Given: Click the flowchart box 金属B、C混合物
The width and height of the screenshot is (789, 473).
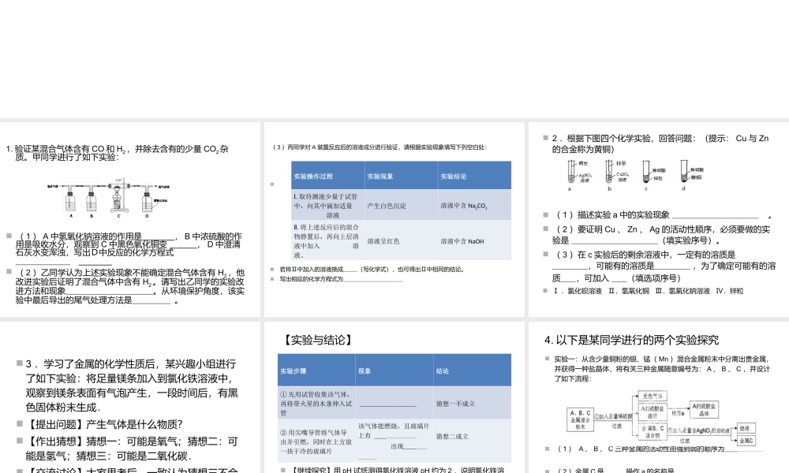Looking at the screenshot, I should (x=653, y=431).
